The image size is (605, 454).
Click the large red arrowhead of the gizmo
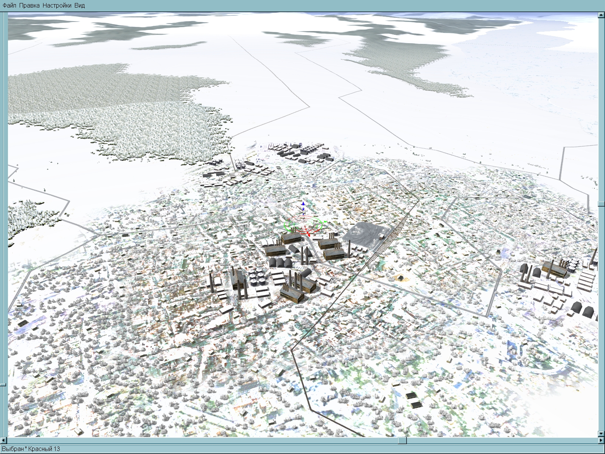pyautogui.click(x=308, y=235)
